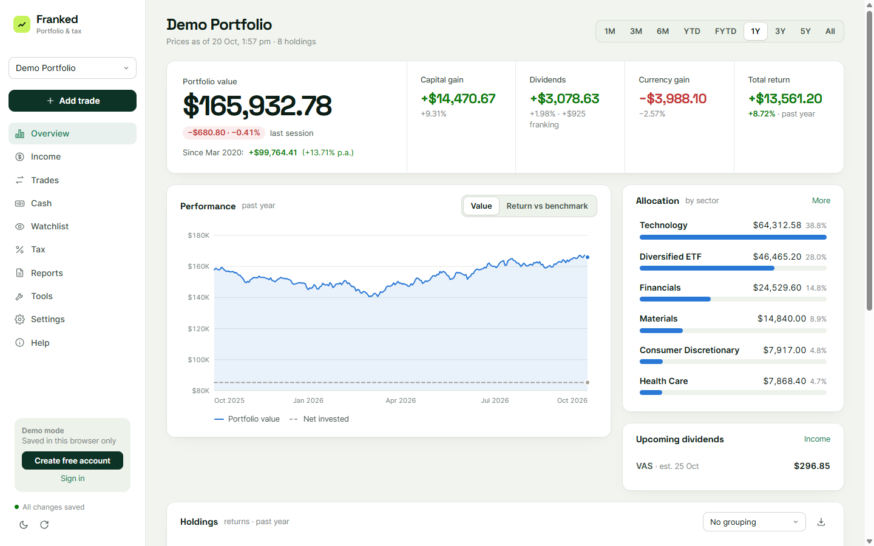Click the Add trade button

(x=72, y=101)
